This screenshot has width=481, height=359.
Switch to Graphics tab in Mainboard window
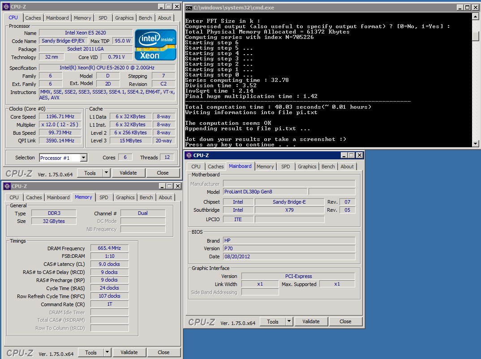coord(307,167)
